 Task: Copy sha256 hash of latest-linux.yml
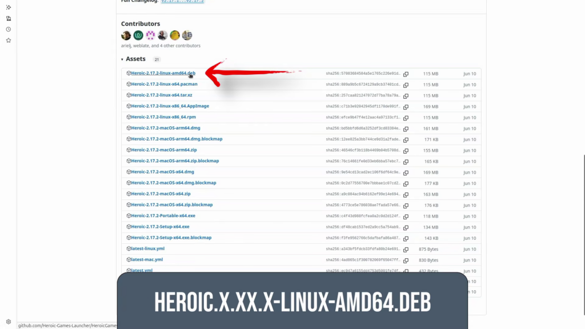point(406,250)
